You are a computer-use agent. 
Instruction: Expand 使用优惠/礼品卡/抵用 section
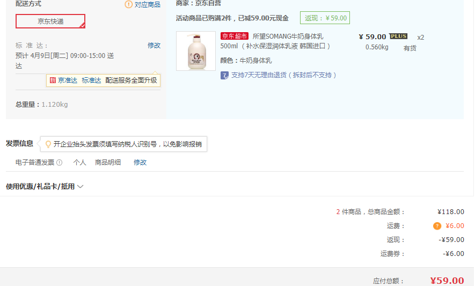45,186
